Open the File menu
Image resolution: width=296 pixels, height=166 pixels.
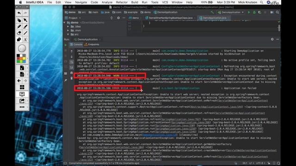click(49, 2)
